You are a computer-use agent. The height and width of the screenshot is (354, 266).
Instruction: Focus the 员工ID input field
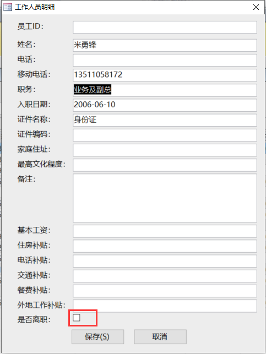tap(165, 27)
